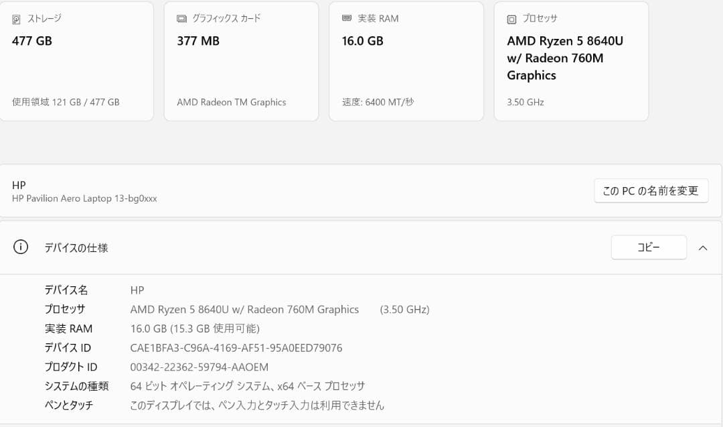Click the storage drive icon on the ストレージ card
Screen dimensions: 723x427
tap(15, 19)
